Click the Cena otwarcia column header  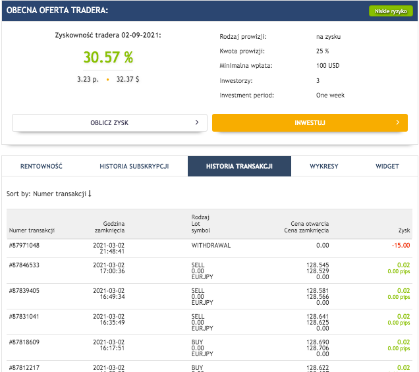309,224
